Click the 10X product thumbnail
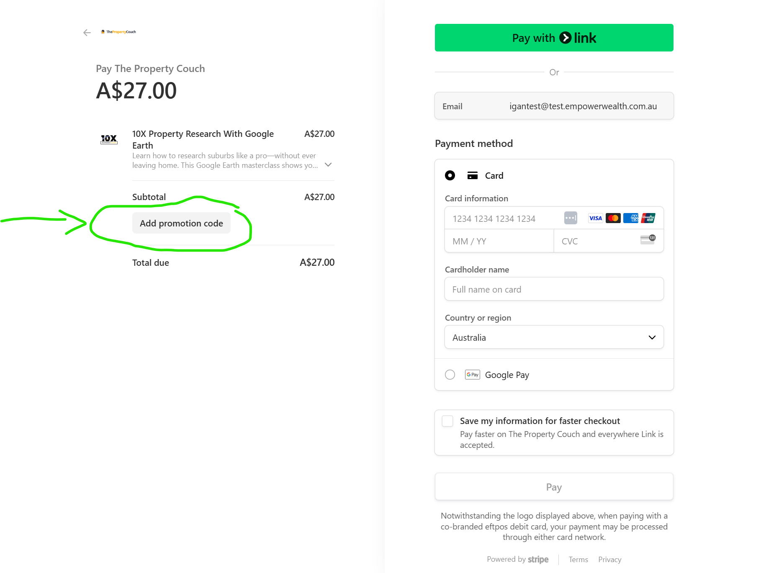Screen dimensions: 761x573 [x=109, y=139]
